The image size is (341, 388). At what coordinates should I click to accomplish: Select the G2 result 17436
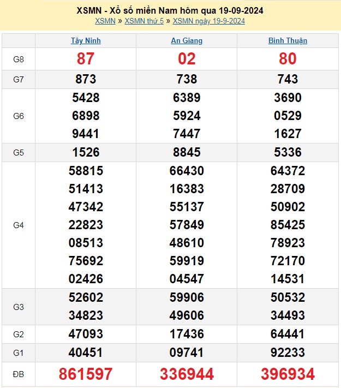pos(187,334)
